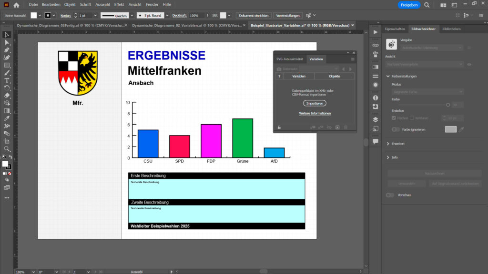Screen dimensions: 488x274
Task: Click the Farbe slider handle
Action: pyautogui.click(x=448, y=105)
